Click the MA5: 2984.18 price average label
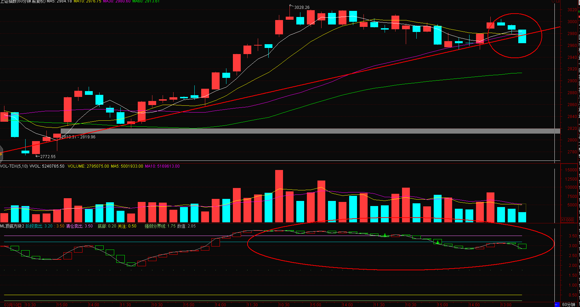This screenshot has width=580, height=307. coord(59,1)
